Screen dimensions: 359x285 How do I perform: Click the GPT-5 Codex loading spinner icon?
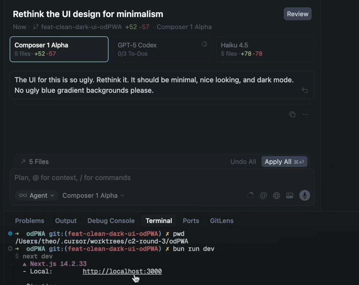tap(204, 44)
